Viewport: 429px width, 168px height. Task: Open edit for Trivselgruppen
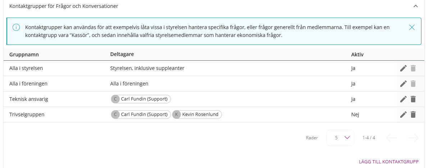[403, 115]
